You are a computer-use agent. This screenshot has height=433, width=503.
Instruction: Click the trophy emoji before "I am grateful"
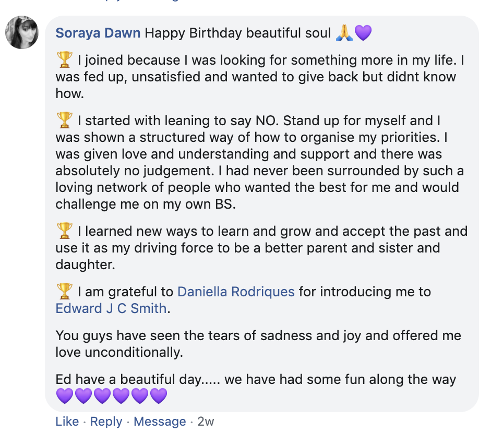point(64,291)
